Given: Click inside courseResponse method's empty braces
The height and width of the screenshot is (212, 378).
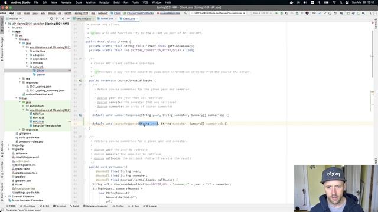Looking at the screenshot, I should pyautogui.click(x=226, y=124).
